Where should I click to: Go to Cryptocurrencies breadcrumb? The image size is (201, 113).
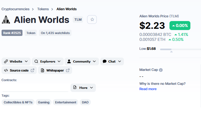(x=15, y=9)
